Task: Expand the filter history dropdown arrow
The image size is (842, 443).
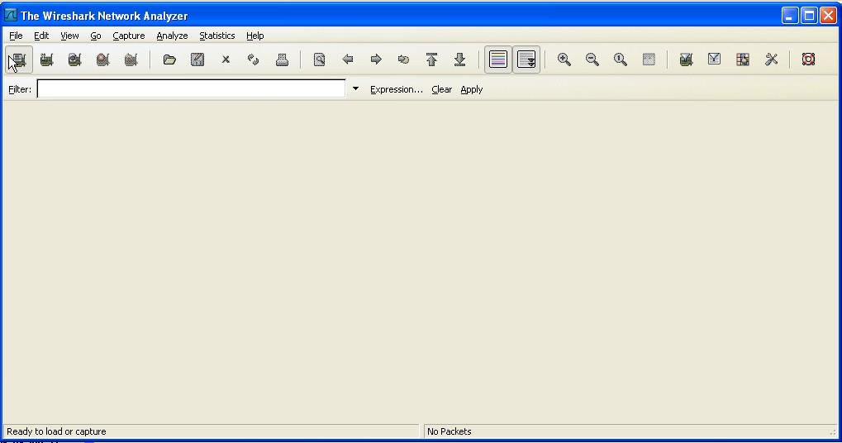Action: pos(356,88)
